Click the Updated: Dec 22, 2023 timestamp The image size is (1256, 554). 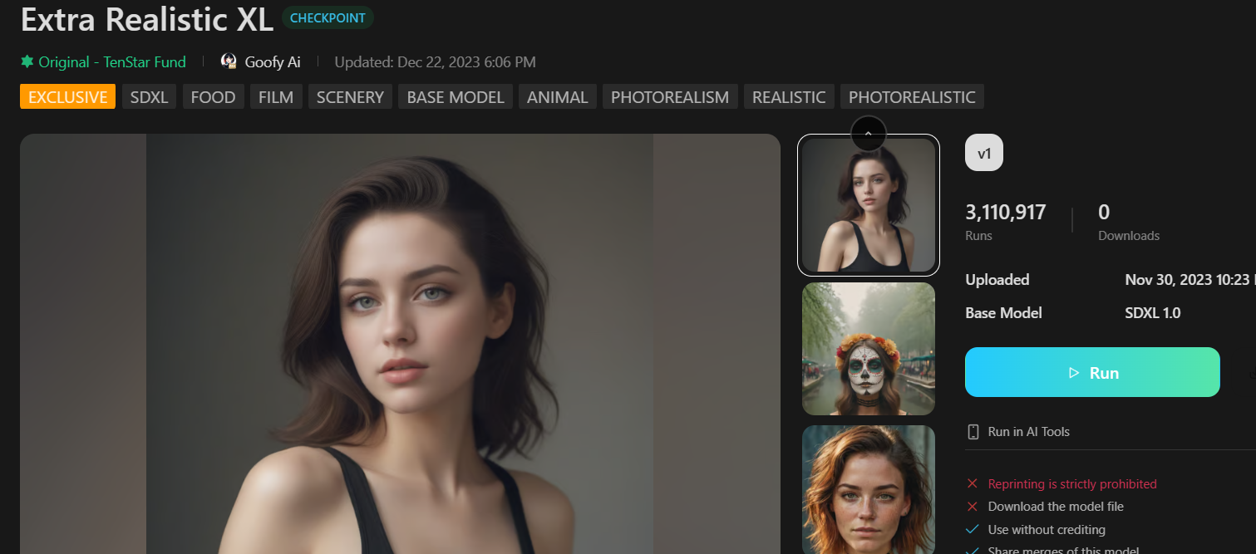click(x=435, y=61)
